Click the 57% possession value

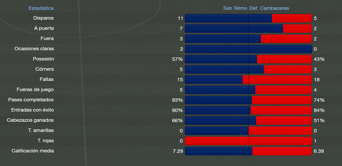pyautogui.click(x=177, y=59)
